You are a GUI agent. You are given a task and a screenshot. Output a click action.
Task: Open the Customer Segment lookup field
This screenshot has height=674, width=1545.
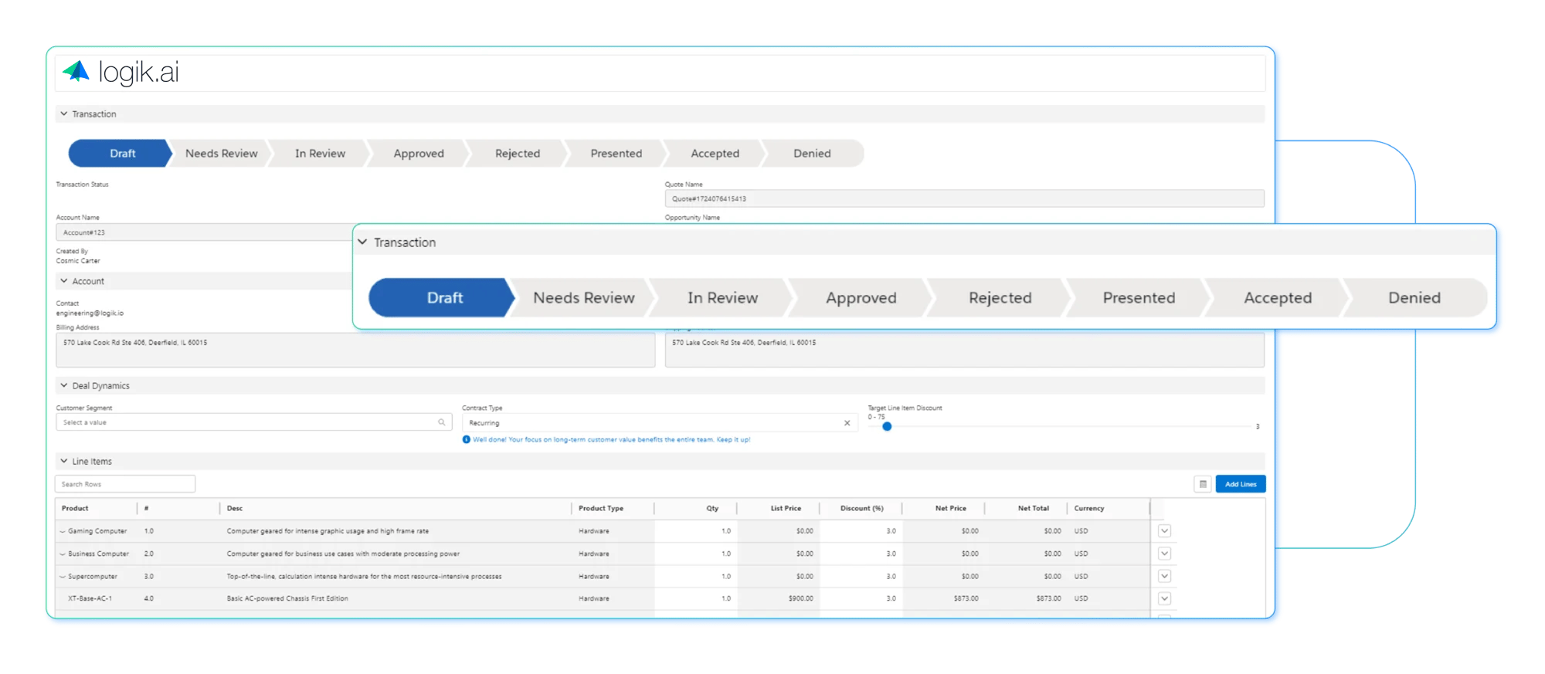[x=253, y=422]
